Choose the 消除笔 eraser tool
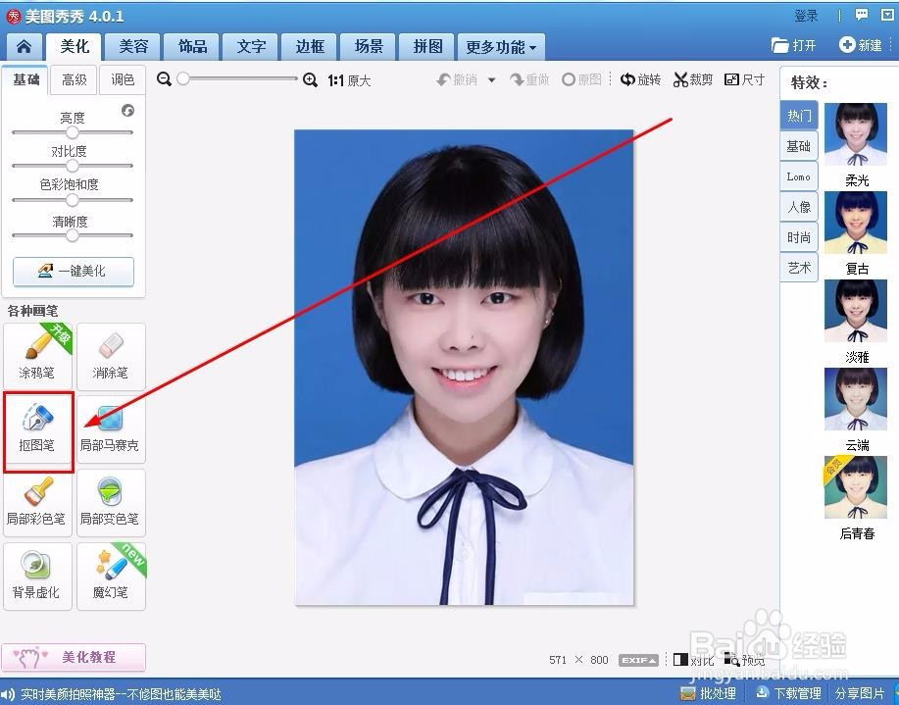Screen dimensions: 899x705 click(x=111, y=355)
